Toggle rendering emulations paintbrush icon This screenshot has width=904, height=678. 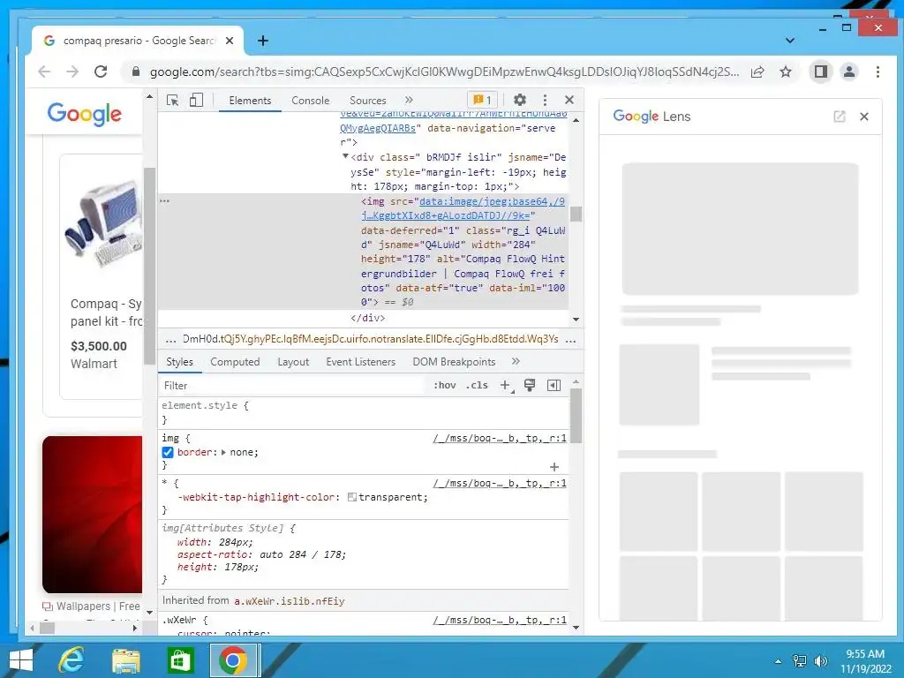[x=530, y=385]
